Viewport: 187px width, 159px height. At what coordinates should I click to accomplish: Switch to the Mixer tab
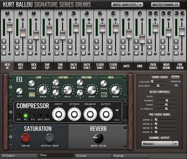click(56, 155)
